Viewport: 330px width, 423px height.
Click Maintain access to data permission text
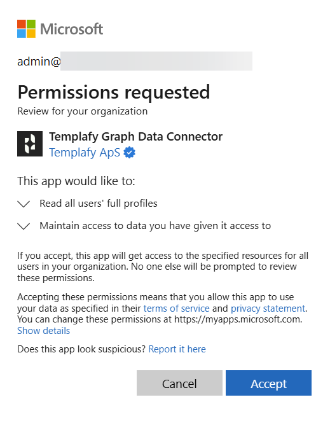pos(155,226)
